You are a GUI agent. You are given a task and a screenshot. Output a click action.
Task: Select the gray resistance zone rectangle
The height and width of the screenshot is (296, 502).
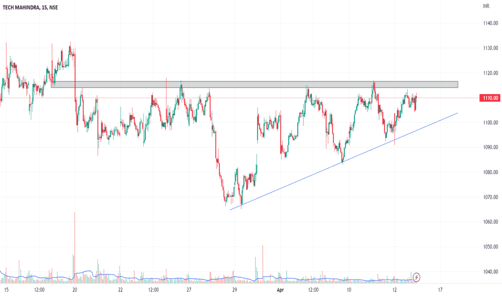tap(255, 84)
